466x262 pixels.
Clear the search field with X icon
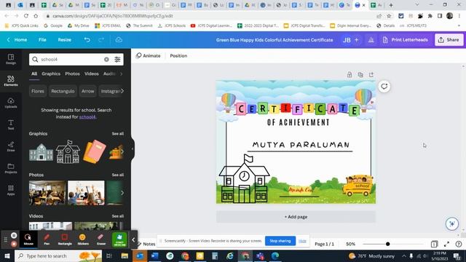click(x=106, y=60)
